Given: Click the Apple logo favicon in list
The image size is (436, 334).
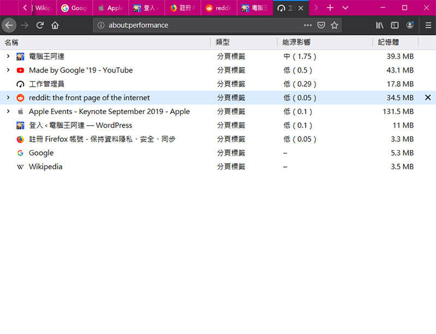Looking at the screenshot, I should pos(20,111).
